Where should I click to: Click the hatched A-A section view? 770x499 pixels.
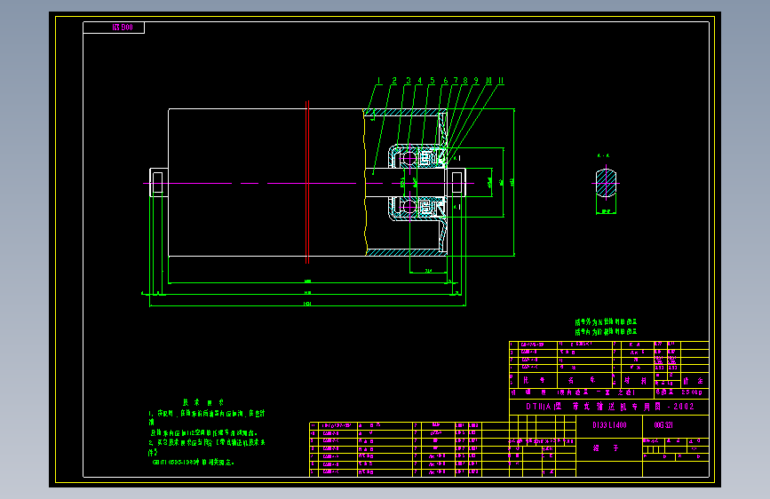coord(606,183)
